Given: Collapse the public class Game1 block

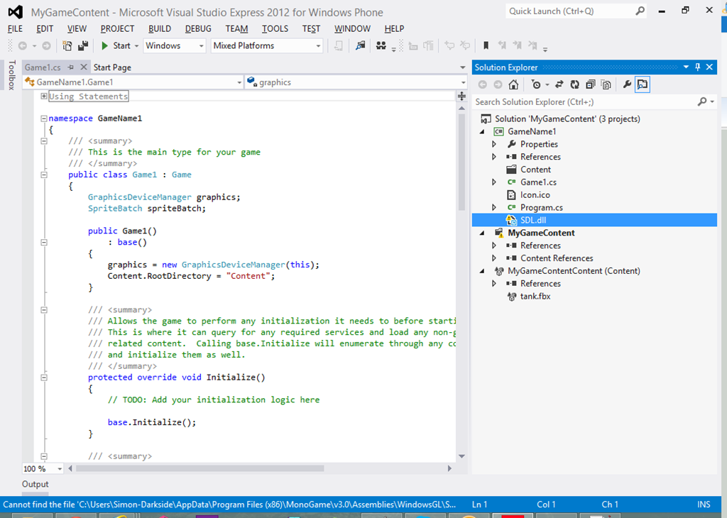Looking at the screenshot, I should pos(43,175).
